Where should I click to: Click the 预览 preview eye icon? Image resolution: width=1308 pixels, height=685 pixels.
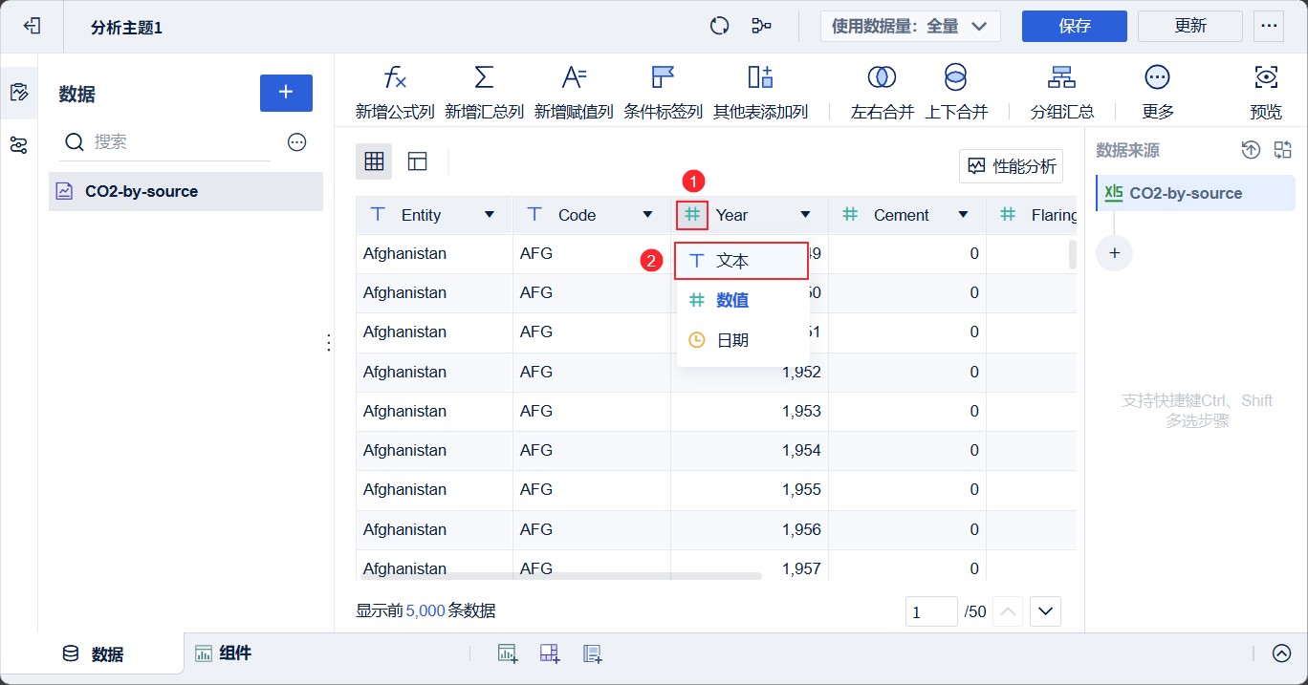pyautogui.click(x=1266, y=78)
